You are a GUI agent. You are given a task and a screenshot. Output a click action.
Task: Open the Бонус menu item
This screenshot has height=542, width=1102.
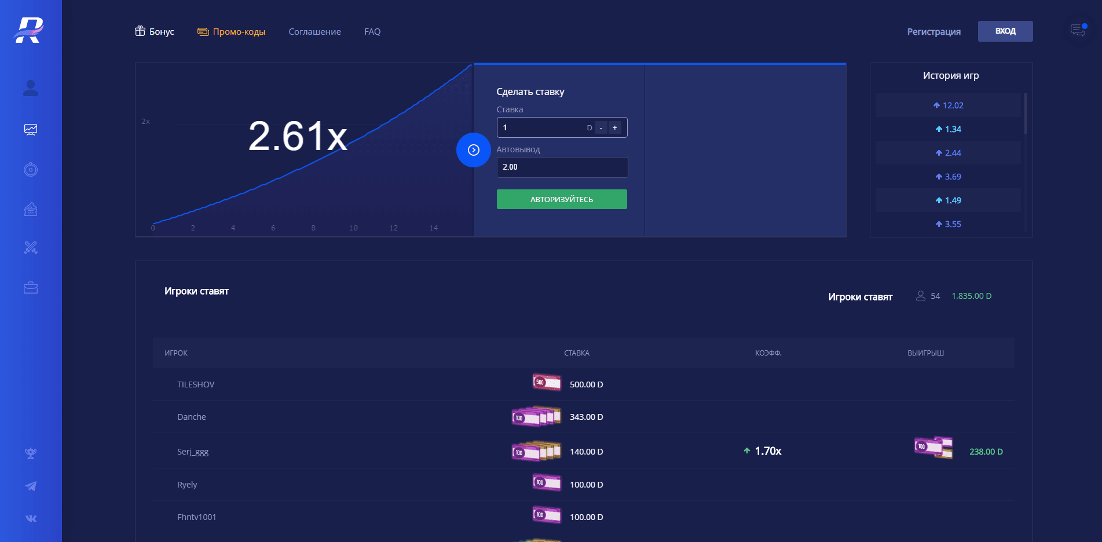155,31
